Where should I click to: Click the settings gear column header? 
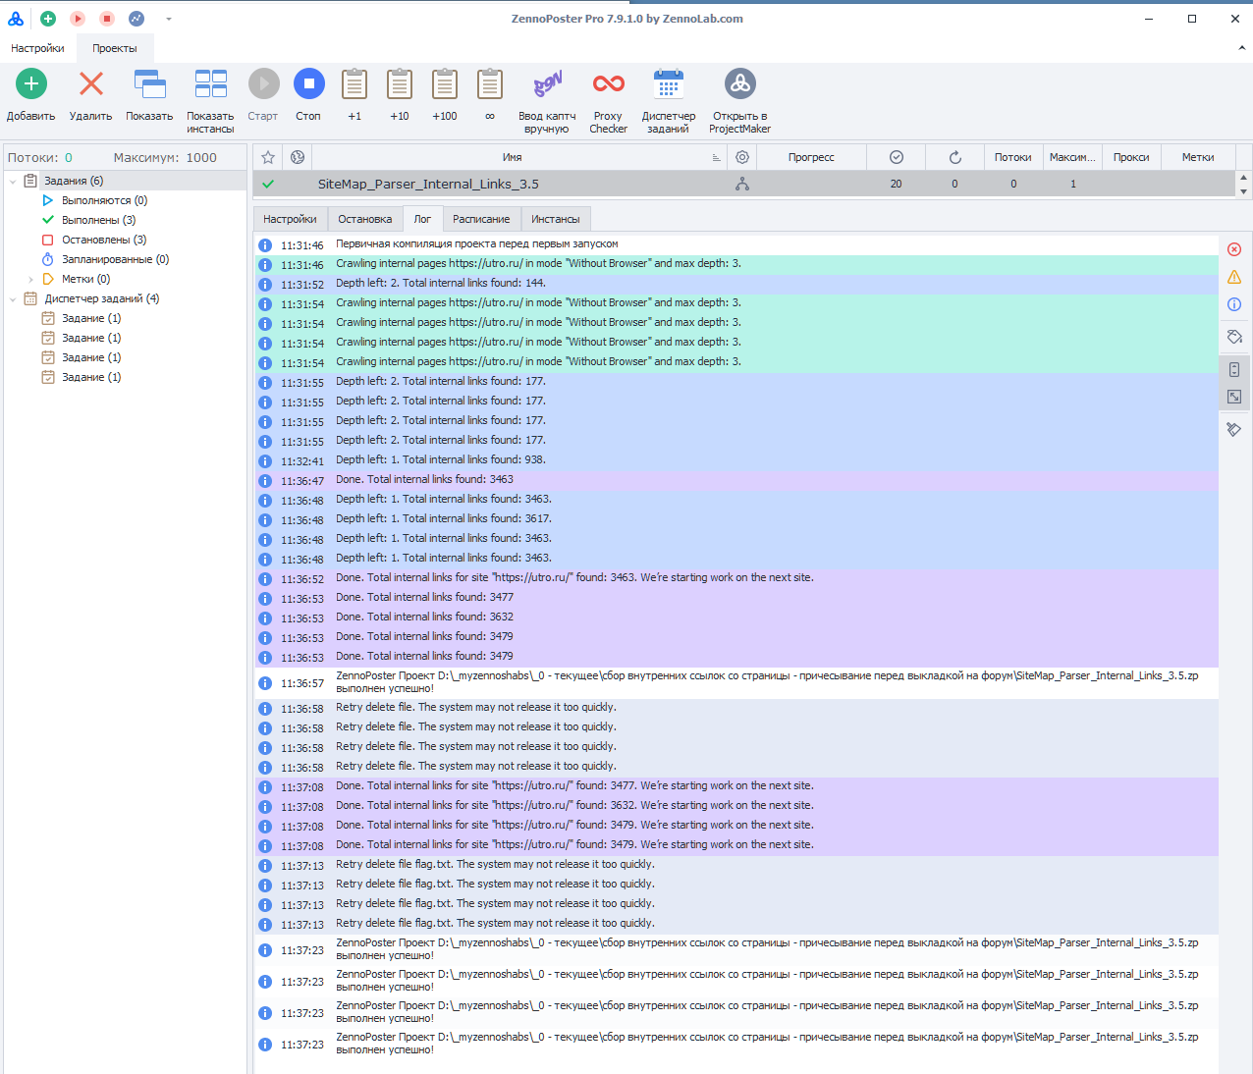click(x=742, y=157)
